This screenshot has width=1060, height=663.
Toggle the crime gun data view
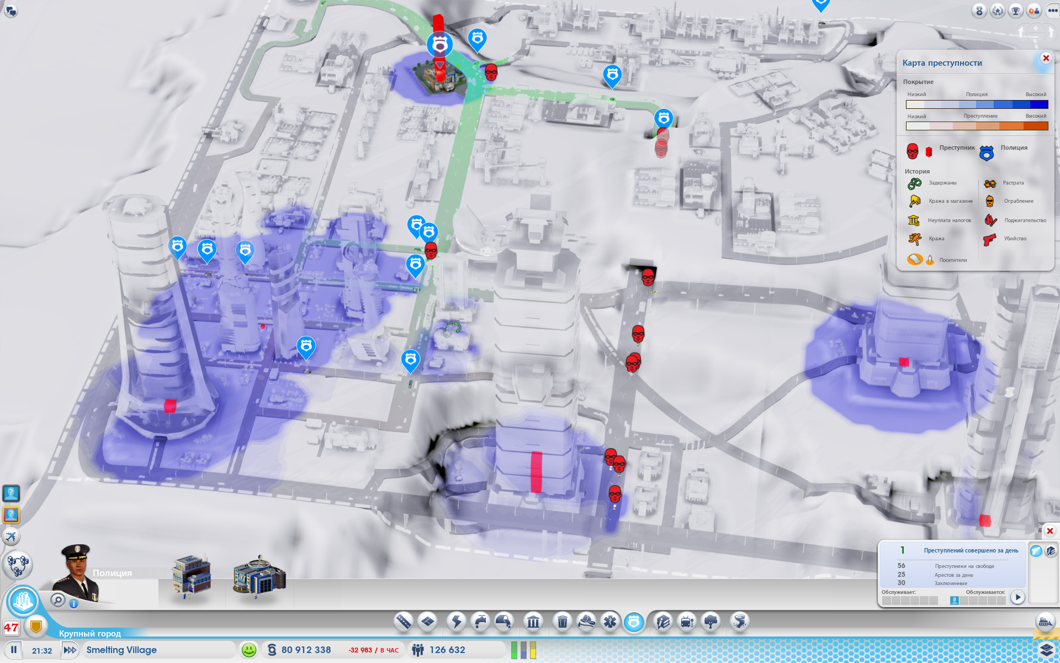coord(1036,551)
